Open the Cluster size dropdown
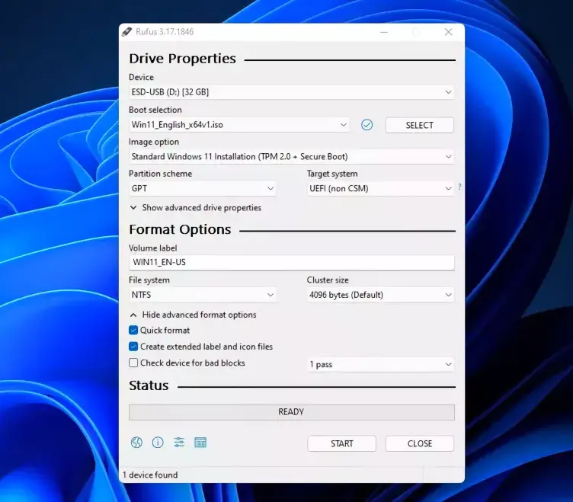This screenshot has height=502, width=573. pos(380,295)
